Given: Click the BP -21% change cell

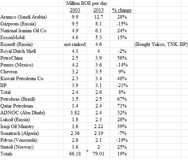Looking at the screenshot, I should pyautogui.click(x=122, y=85).
